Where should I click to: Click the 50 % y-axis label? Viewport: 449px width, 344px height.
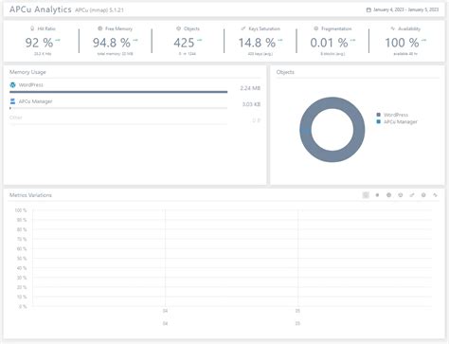(x=22, y=259)
